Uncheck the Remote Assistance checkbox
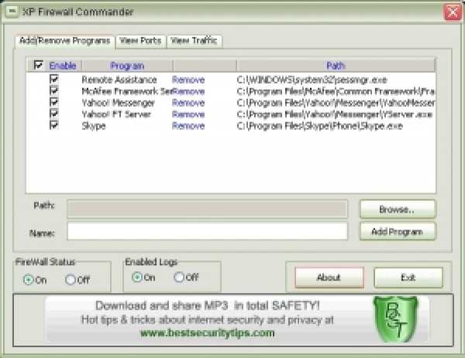Screen dimensions: 465x358 tap(54, 79)
